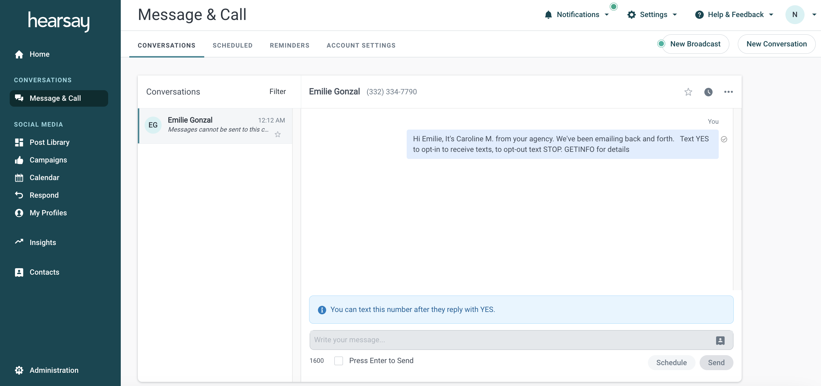Click the opt-in message bubble

(562, 145)
